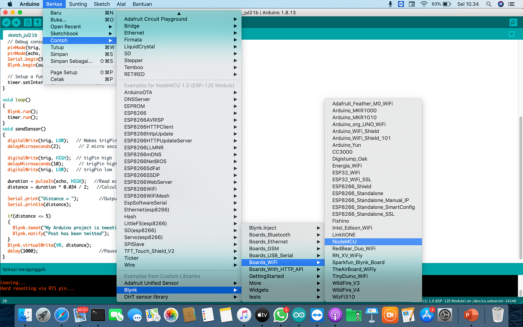Expand the Boards_Bluetooth submenu

tap(282, 235)
